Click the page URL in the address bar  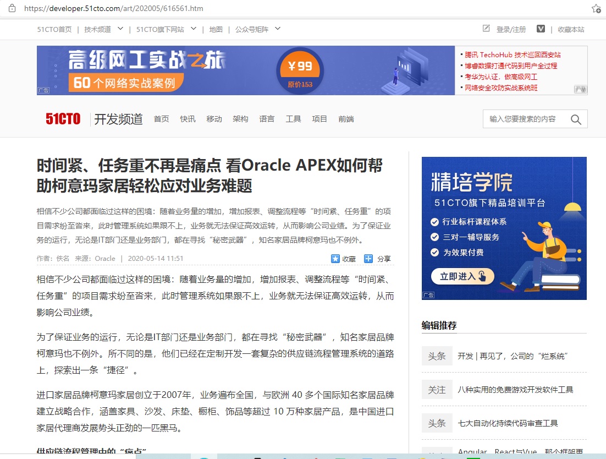(114, 8)
